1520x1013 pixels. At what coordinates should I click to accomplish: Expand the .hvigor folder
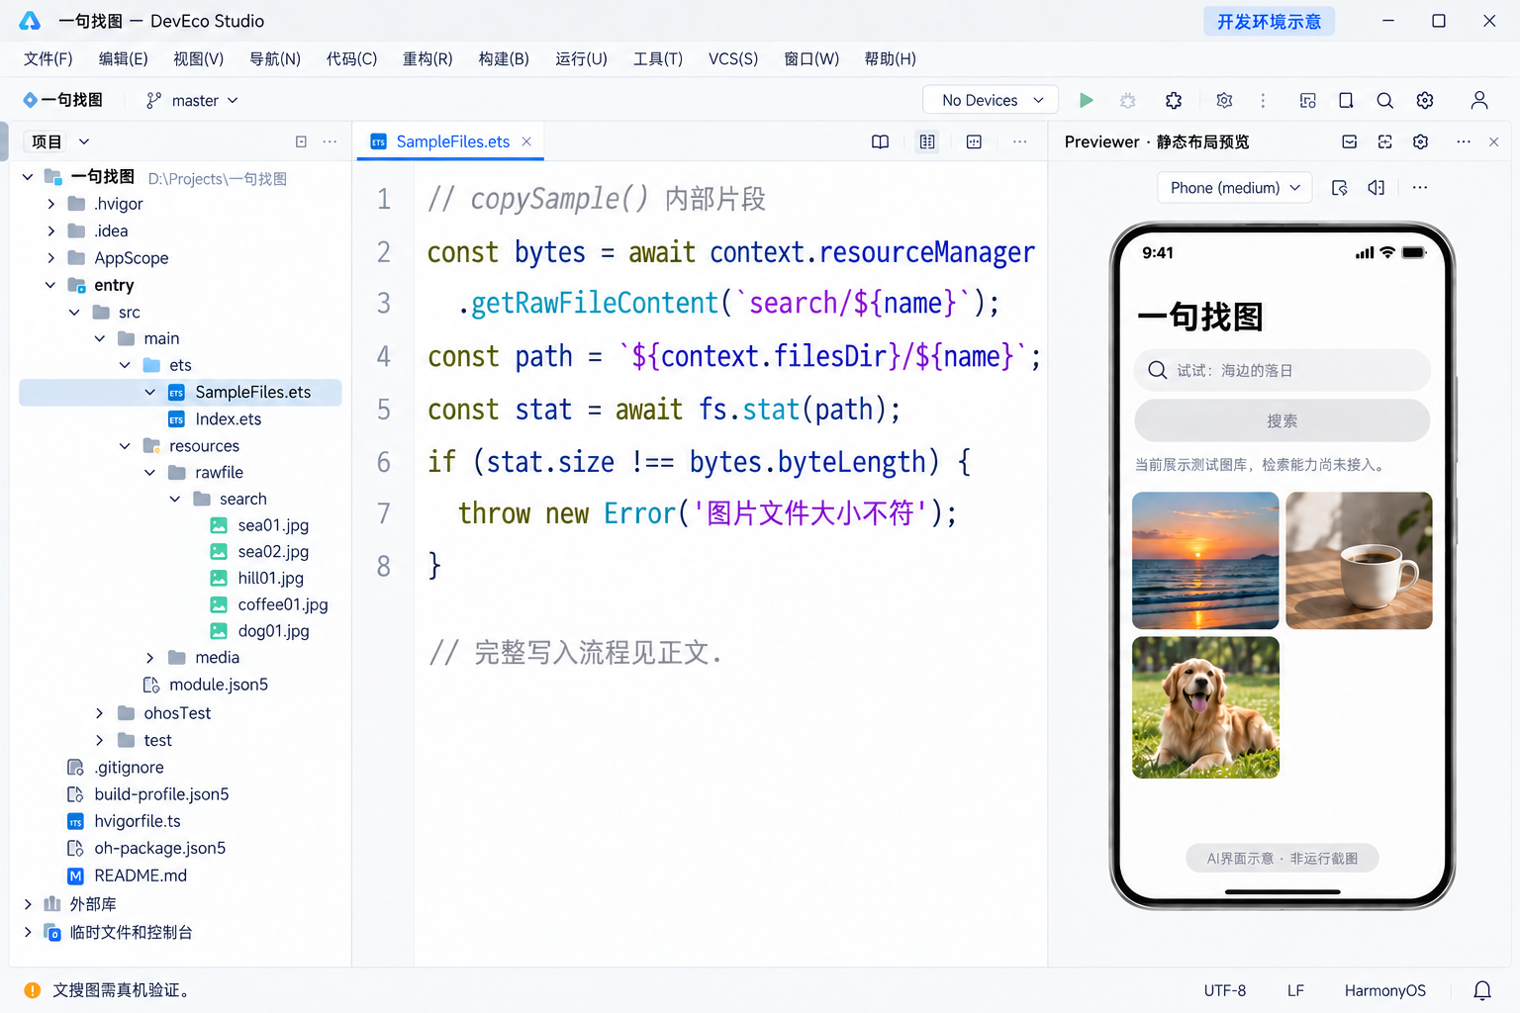click(x=51, y=204)
